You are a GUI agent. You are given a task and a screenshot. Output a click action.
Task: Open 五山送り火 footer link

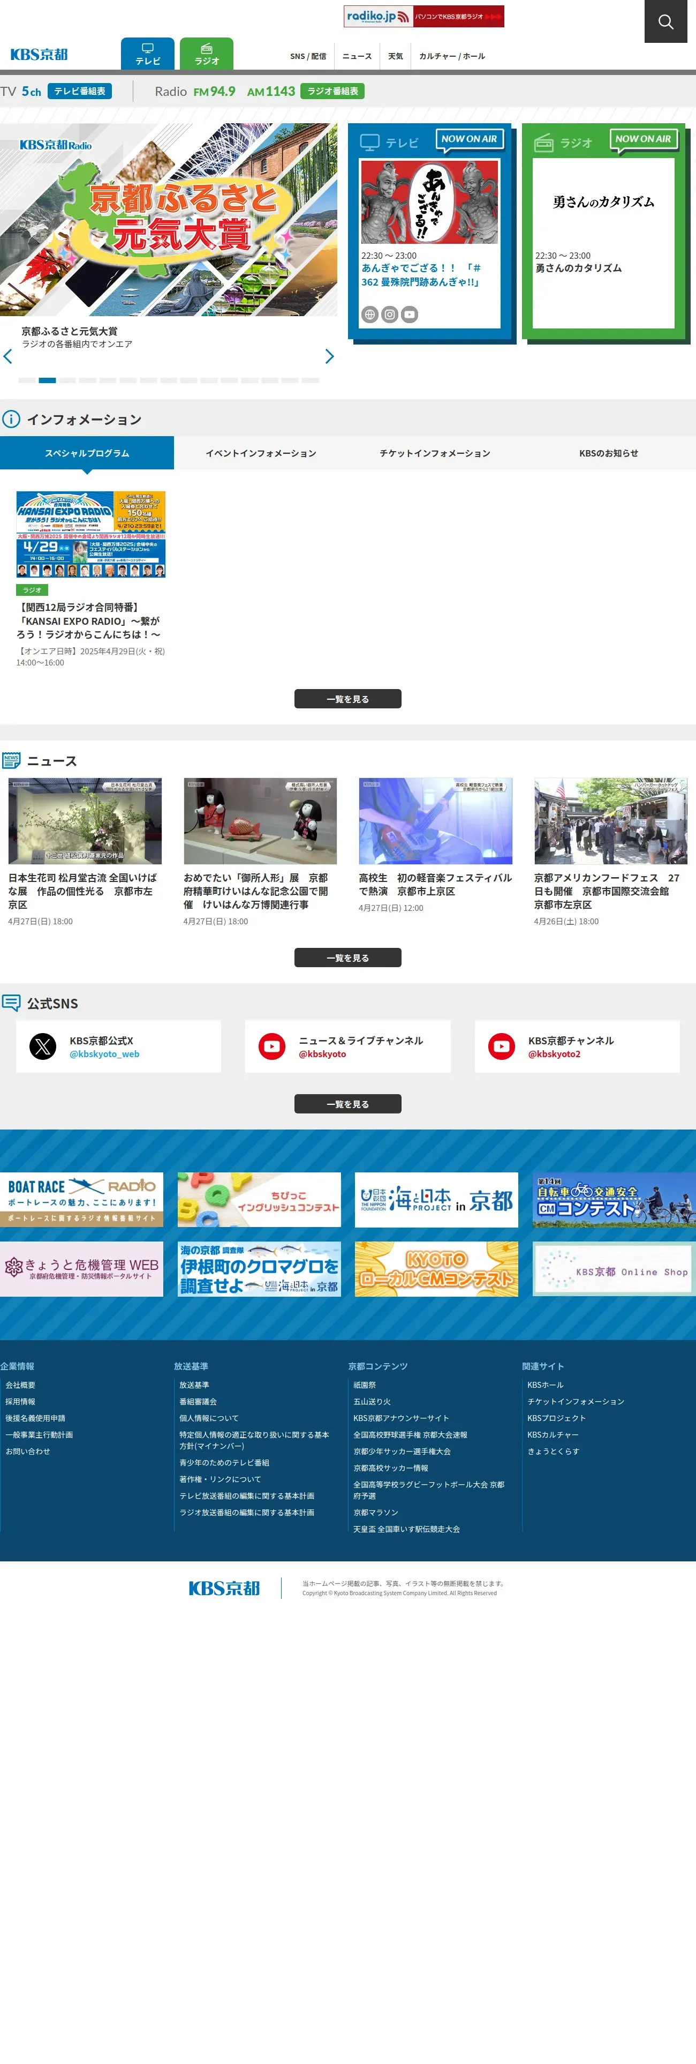point(372,1401)
